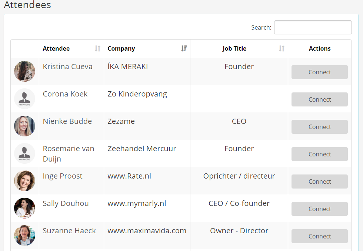This screenshot has width=363, height=251.
Task: Hit Connect in Rosemarie van Duijn's row
Action: tap(319, 154)
